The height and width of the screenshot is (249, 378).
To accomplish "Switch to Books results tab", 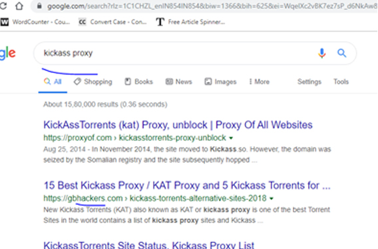I will (138, 82).
